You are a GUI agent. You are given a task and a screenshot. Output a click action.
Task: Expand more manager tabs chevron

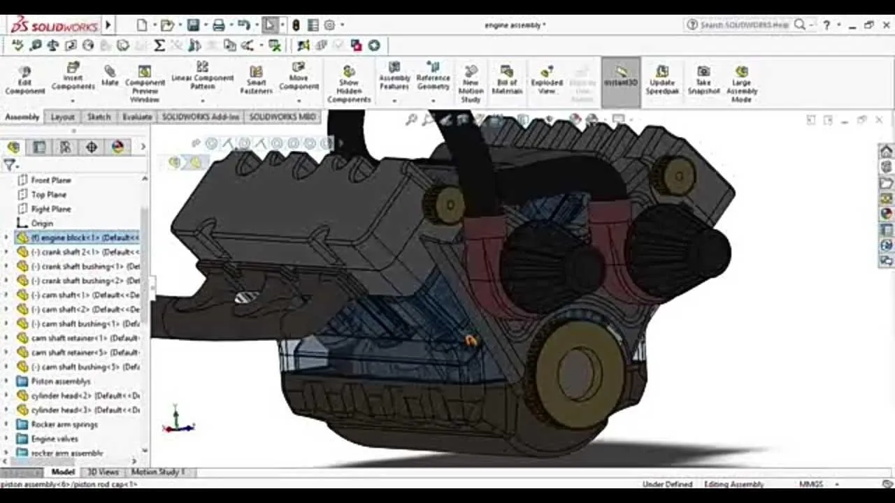pyautogui.click(x=143, y=147)
